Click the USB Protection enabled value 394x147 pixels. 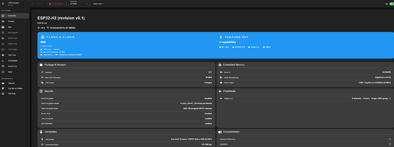(208, 124)
